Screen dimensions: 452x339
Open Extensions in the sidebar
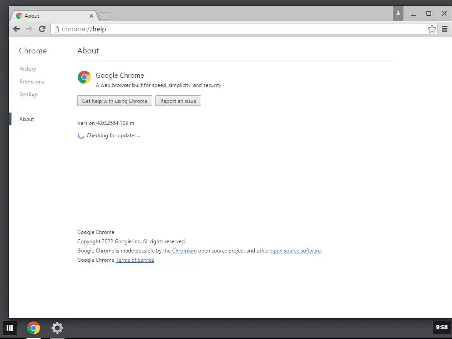(x=32, y=82)
